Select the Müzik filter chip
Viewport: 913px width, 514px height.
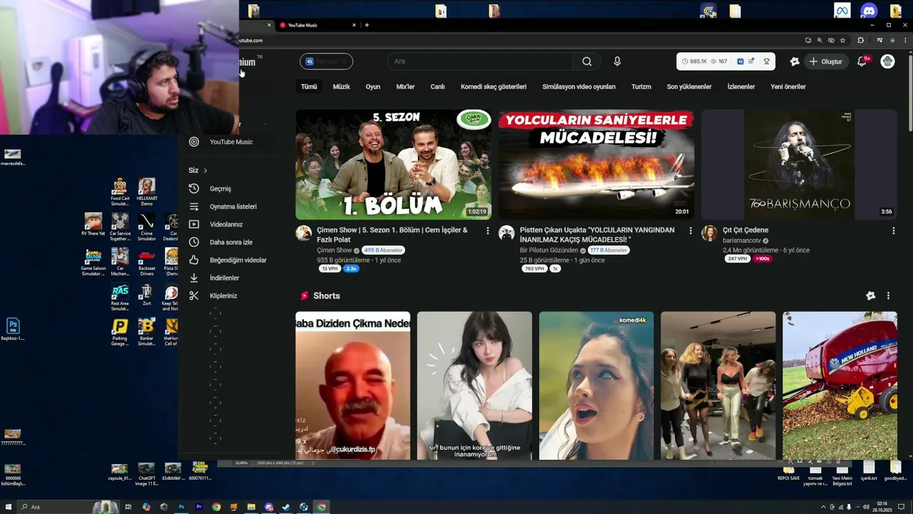point(342,86)
